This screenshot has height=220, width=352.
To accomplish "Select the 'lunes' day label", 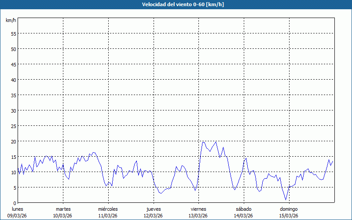I will coord(18,209).
